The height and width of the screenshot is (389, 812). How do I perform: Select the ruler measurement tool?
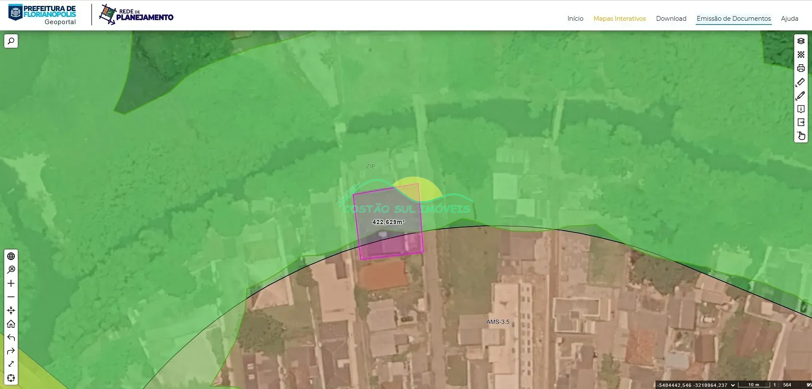pyautogui.click(x=801, y=82)
